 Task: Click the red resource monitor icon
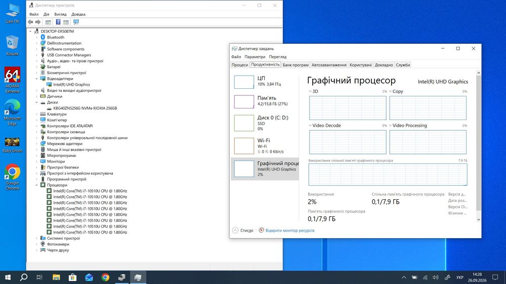pos(262,231)
